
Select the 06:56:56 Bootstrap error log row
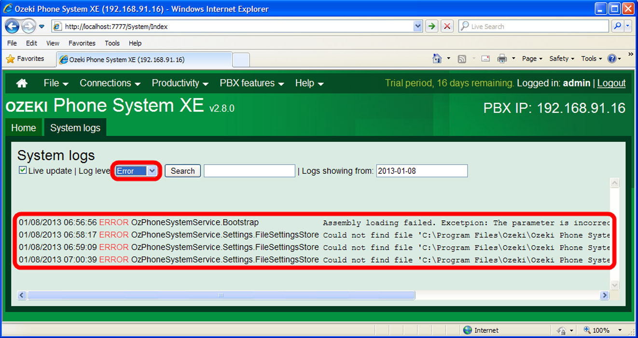tap(314, 223)
